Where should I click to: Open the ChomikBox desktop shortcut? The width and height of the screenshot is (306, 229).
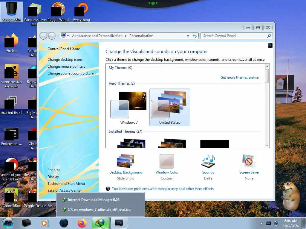[x=12, y=198]
